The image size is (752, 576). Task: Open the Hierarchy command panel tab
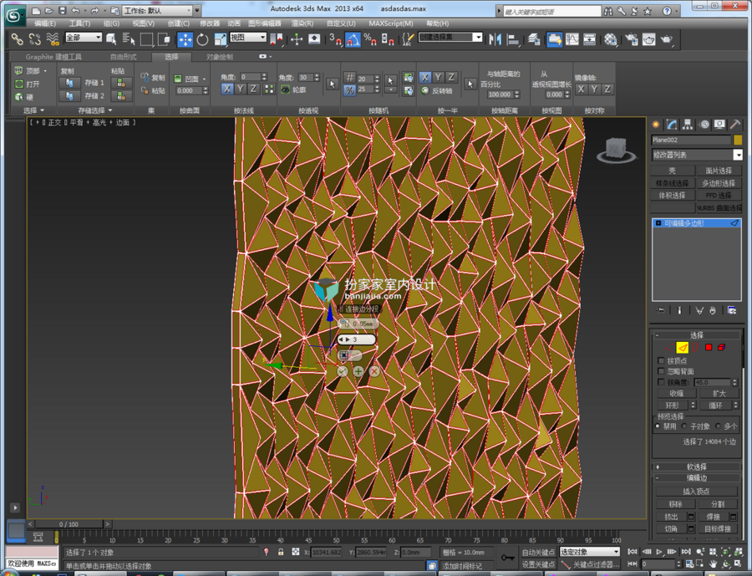pyautogui.click(x=688, y=125)
